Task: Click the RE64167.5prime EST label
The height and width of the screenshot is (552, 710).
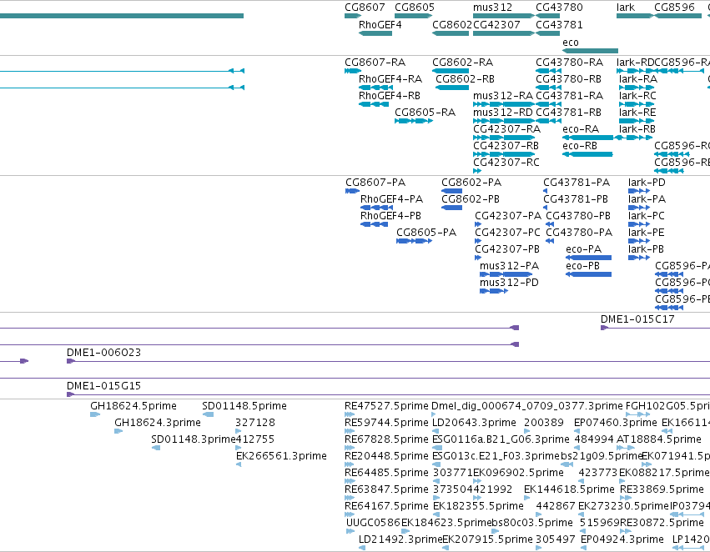Action: coord(386,506)
